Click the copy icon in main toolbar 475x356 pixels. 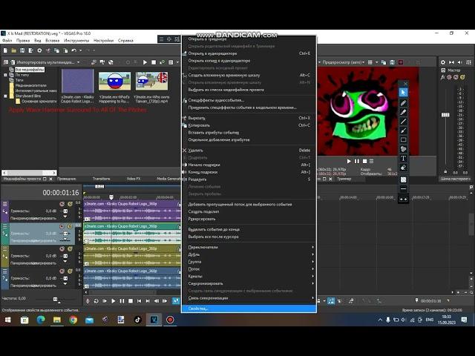coord(56,50)
